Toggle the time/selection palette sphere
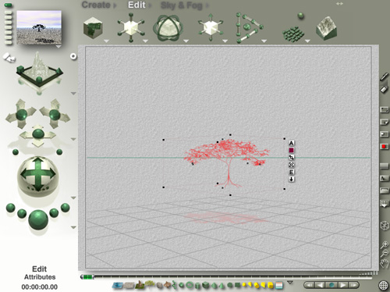Screen dimensions: 390x292 pos(384,285)
